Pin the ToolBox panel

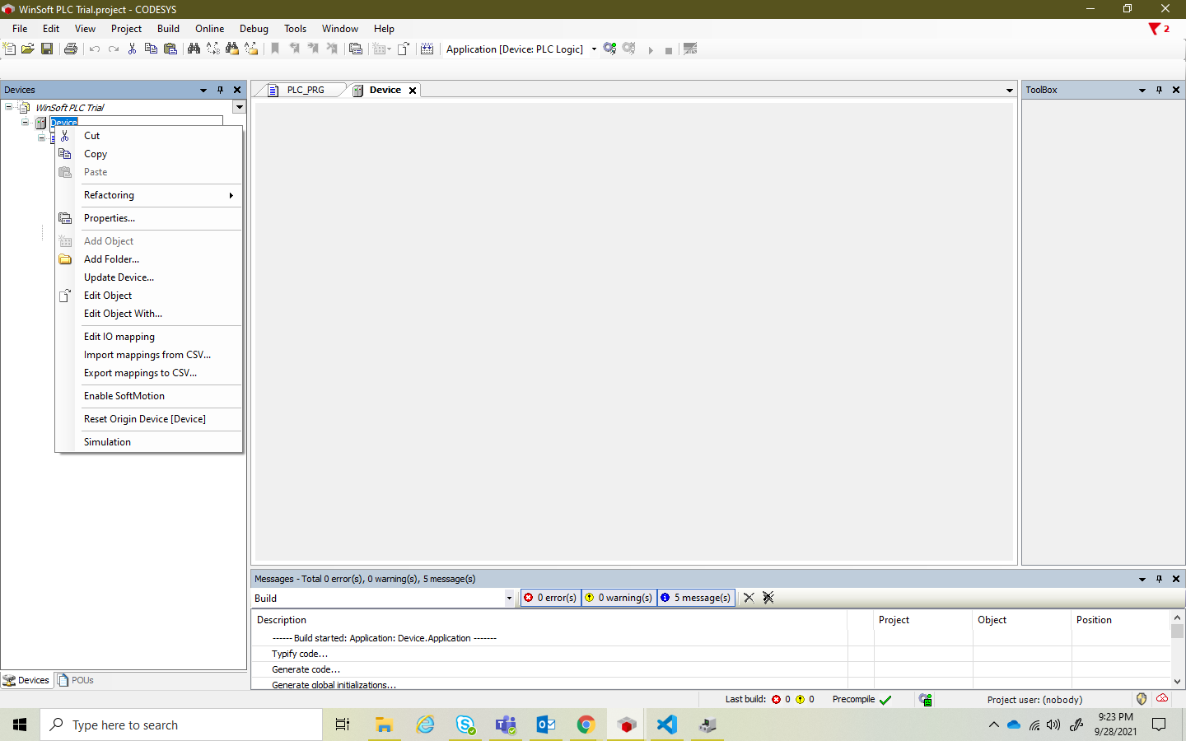1159,90
